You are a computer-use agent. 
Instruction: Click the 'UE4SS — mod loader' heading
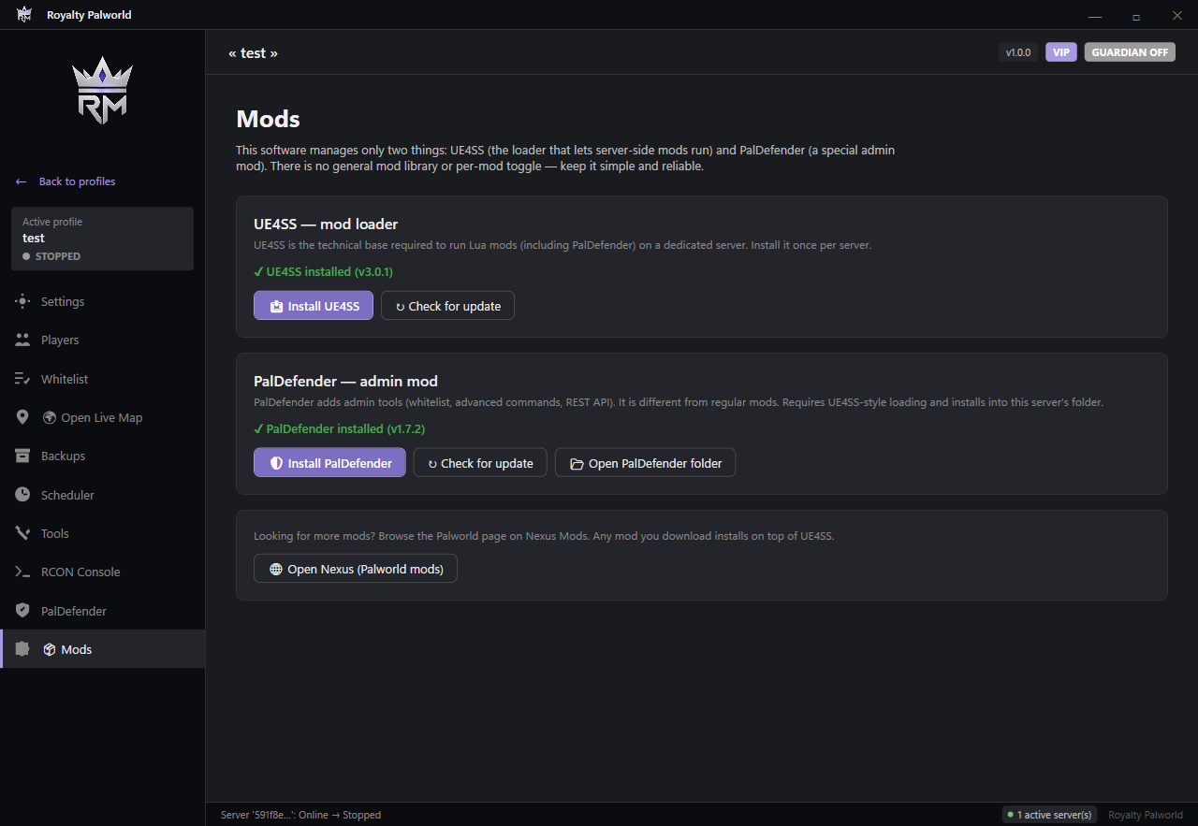(x=326, y=225)
